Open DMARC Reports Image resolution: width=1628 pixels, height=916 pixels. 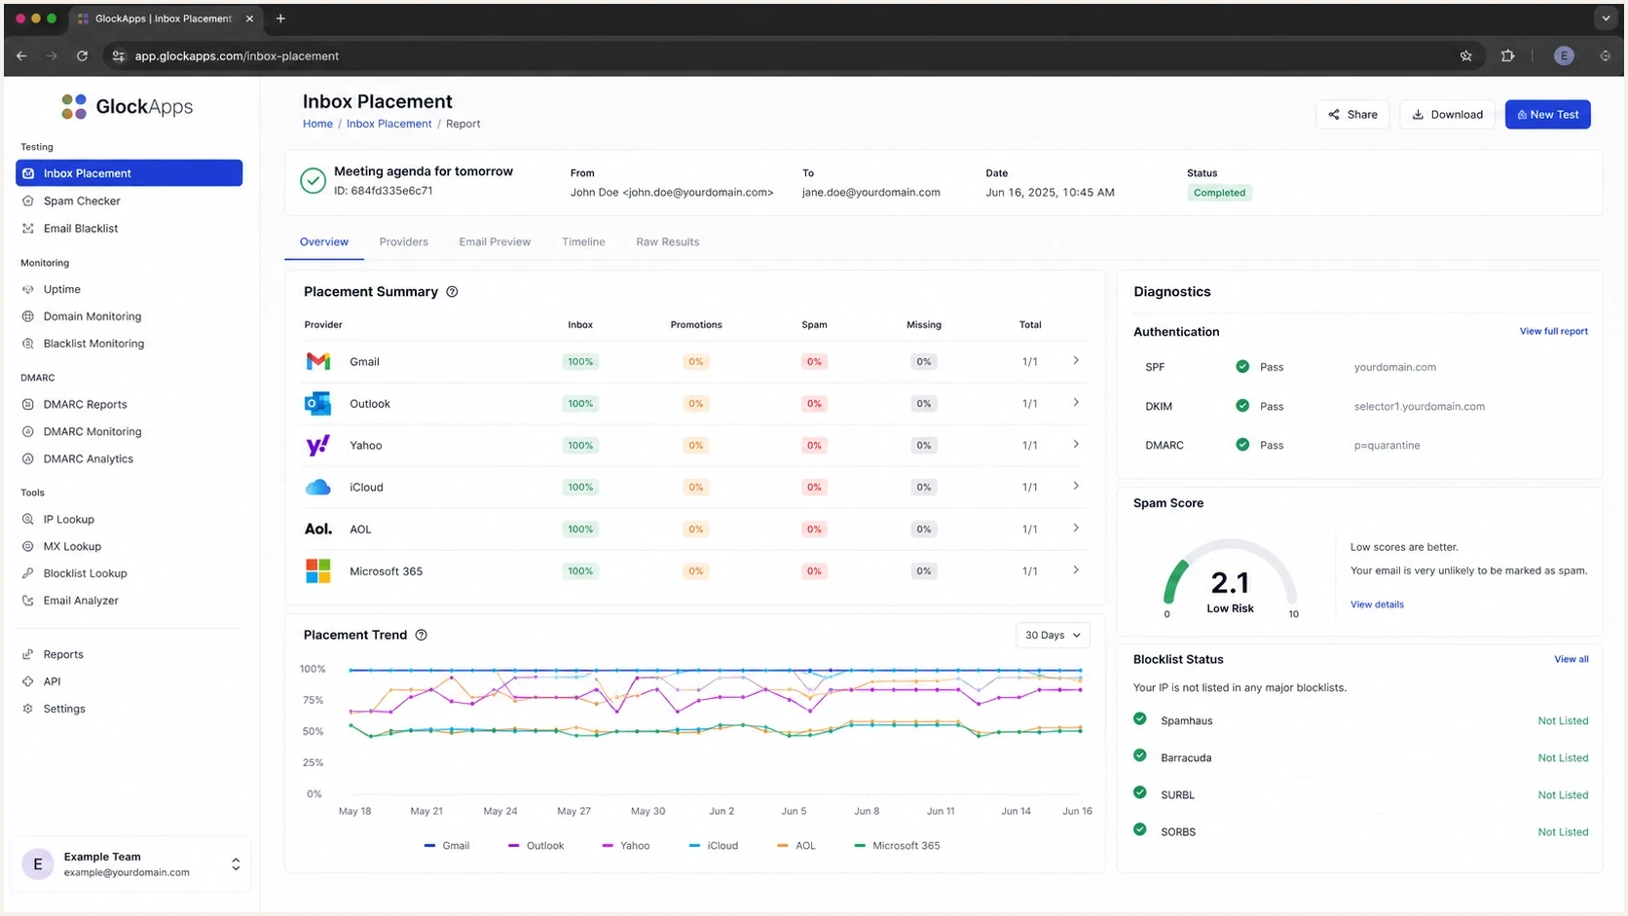[x=85, y=404]
